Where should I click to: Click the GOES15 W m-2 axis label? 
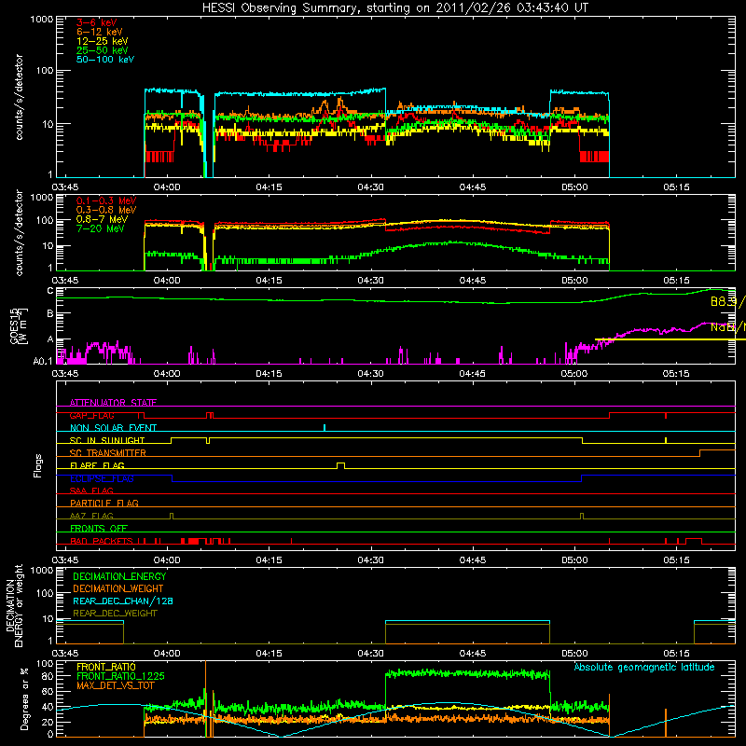[19, 326]
